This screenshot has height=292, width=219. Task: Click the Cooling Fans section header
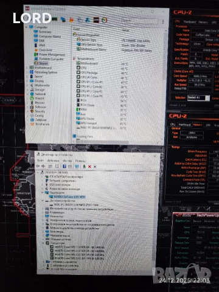click(85, 136)
